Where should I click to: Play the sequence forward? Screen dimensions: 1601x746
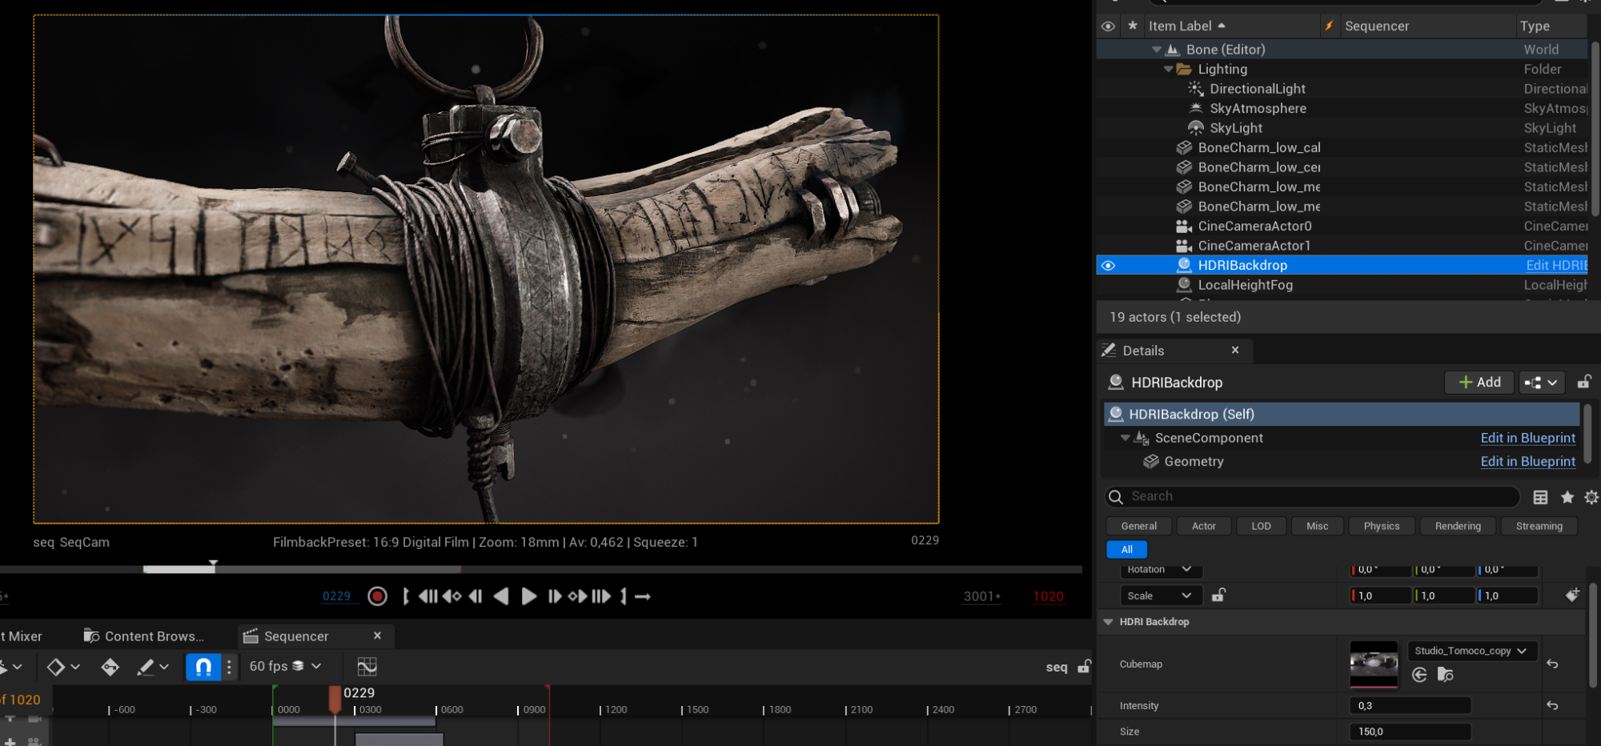tap(528, 596)
